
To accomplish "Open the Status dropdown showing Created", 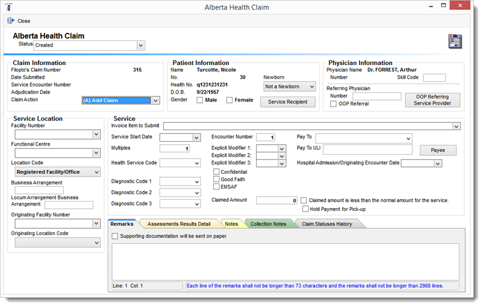I will [x=141, y=45].
